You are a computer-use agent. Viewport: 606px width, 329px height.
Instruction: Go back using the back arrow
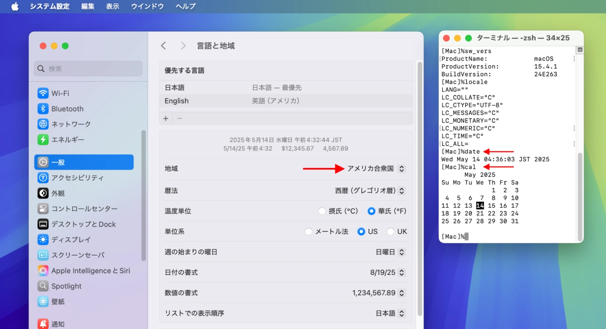pyautogui.click(x=163, y=45)
